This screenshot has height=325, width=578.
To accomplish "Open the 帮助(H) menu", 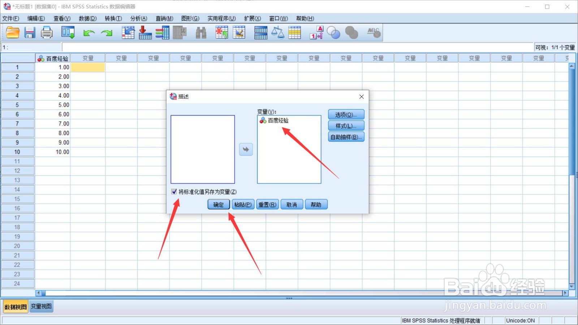I will coord(305,18).
